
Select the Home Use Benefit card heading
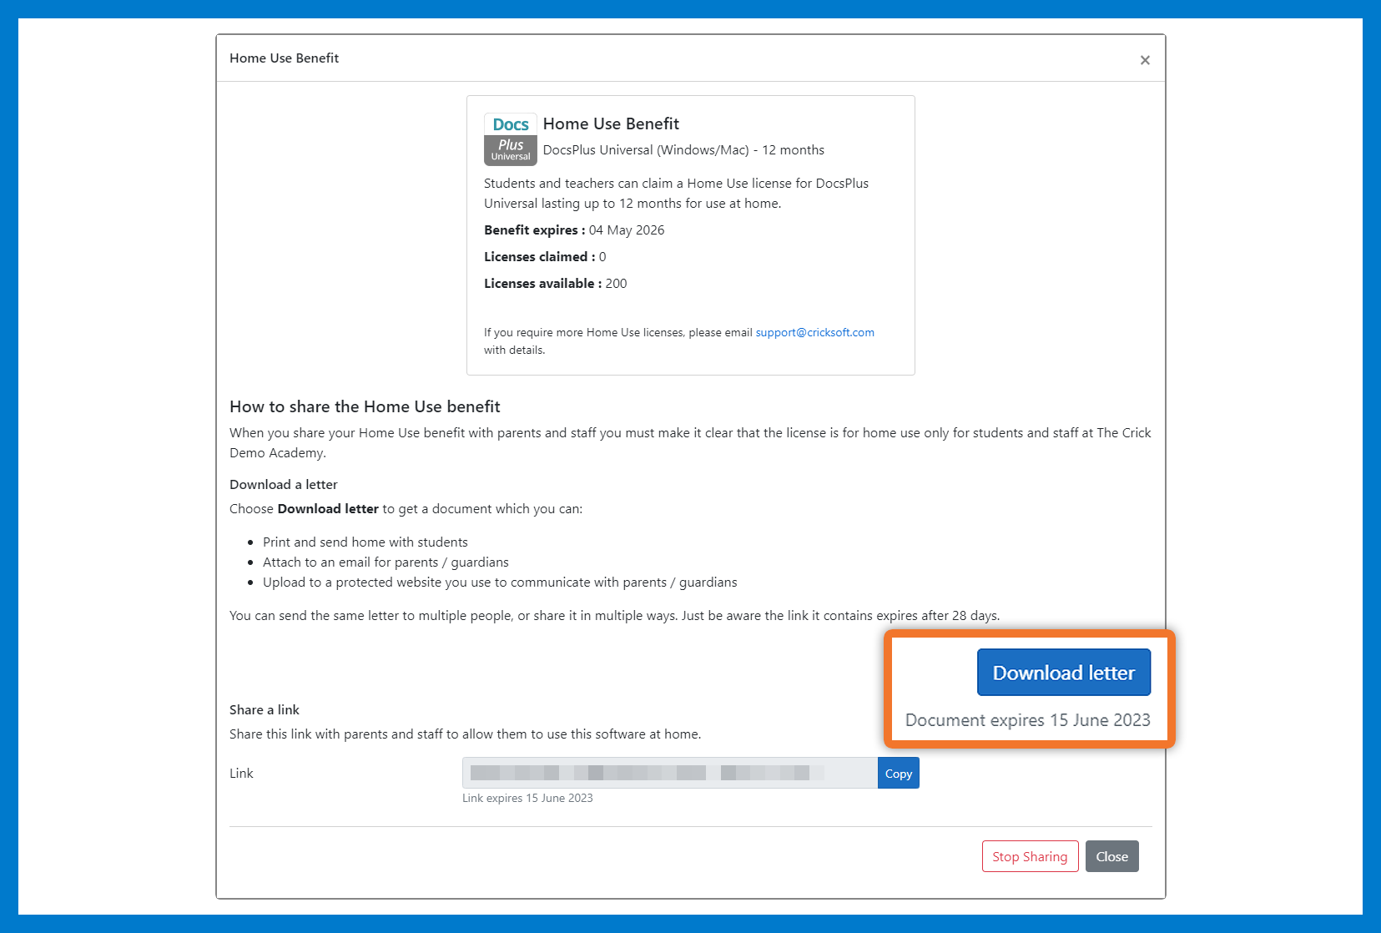pyautogui.click(x=611, y=124)
